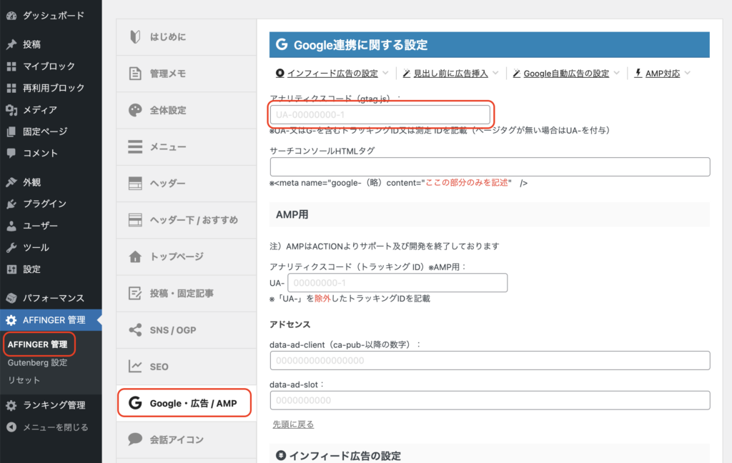Click the コメント speech bubble icon
This screenshot has height=463, width=732.
click(11, 153)
